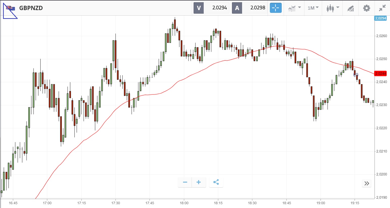The height and width of the screenshot is (208, 390).
Task: Jump to latest candles with double arrow
Action: (367, 183)
